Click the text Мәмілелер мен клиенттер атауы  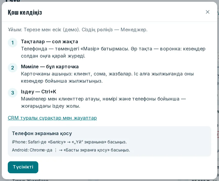[x=61, y=99]
